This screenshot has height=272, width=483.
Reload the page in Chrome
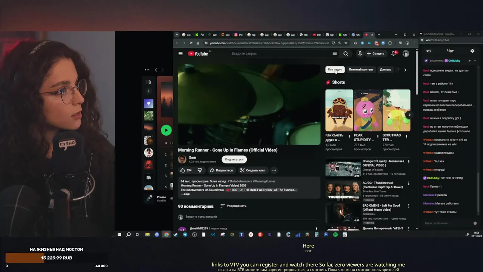[191, 43]
